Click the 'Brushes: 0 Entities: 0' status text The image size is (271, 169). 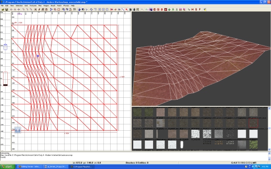(137, 163)
